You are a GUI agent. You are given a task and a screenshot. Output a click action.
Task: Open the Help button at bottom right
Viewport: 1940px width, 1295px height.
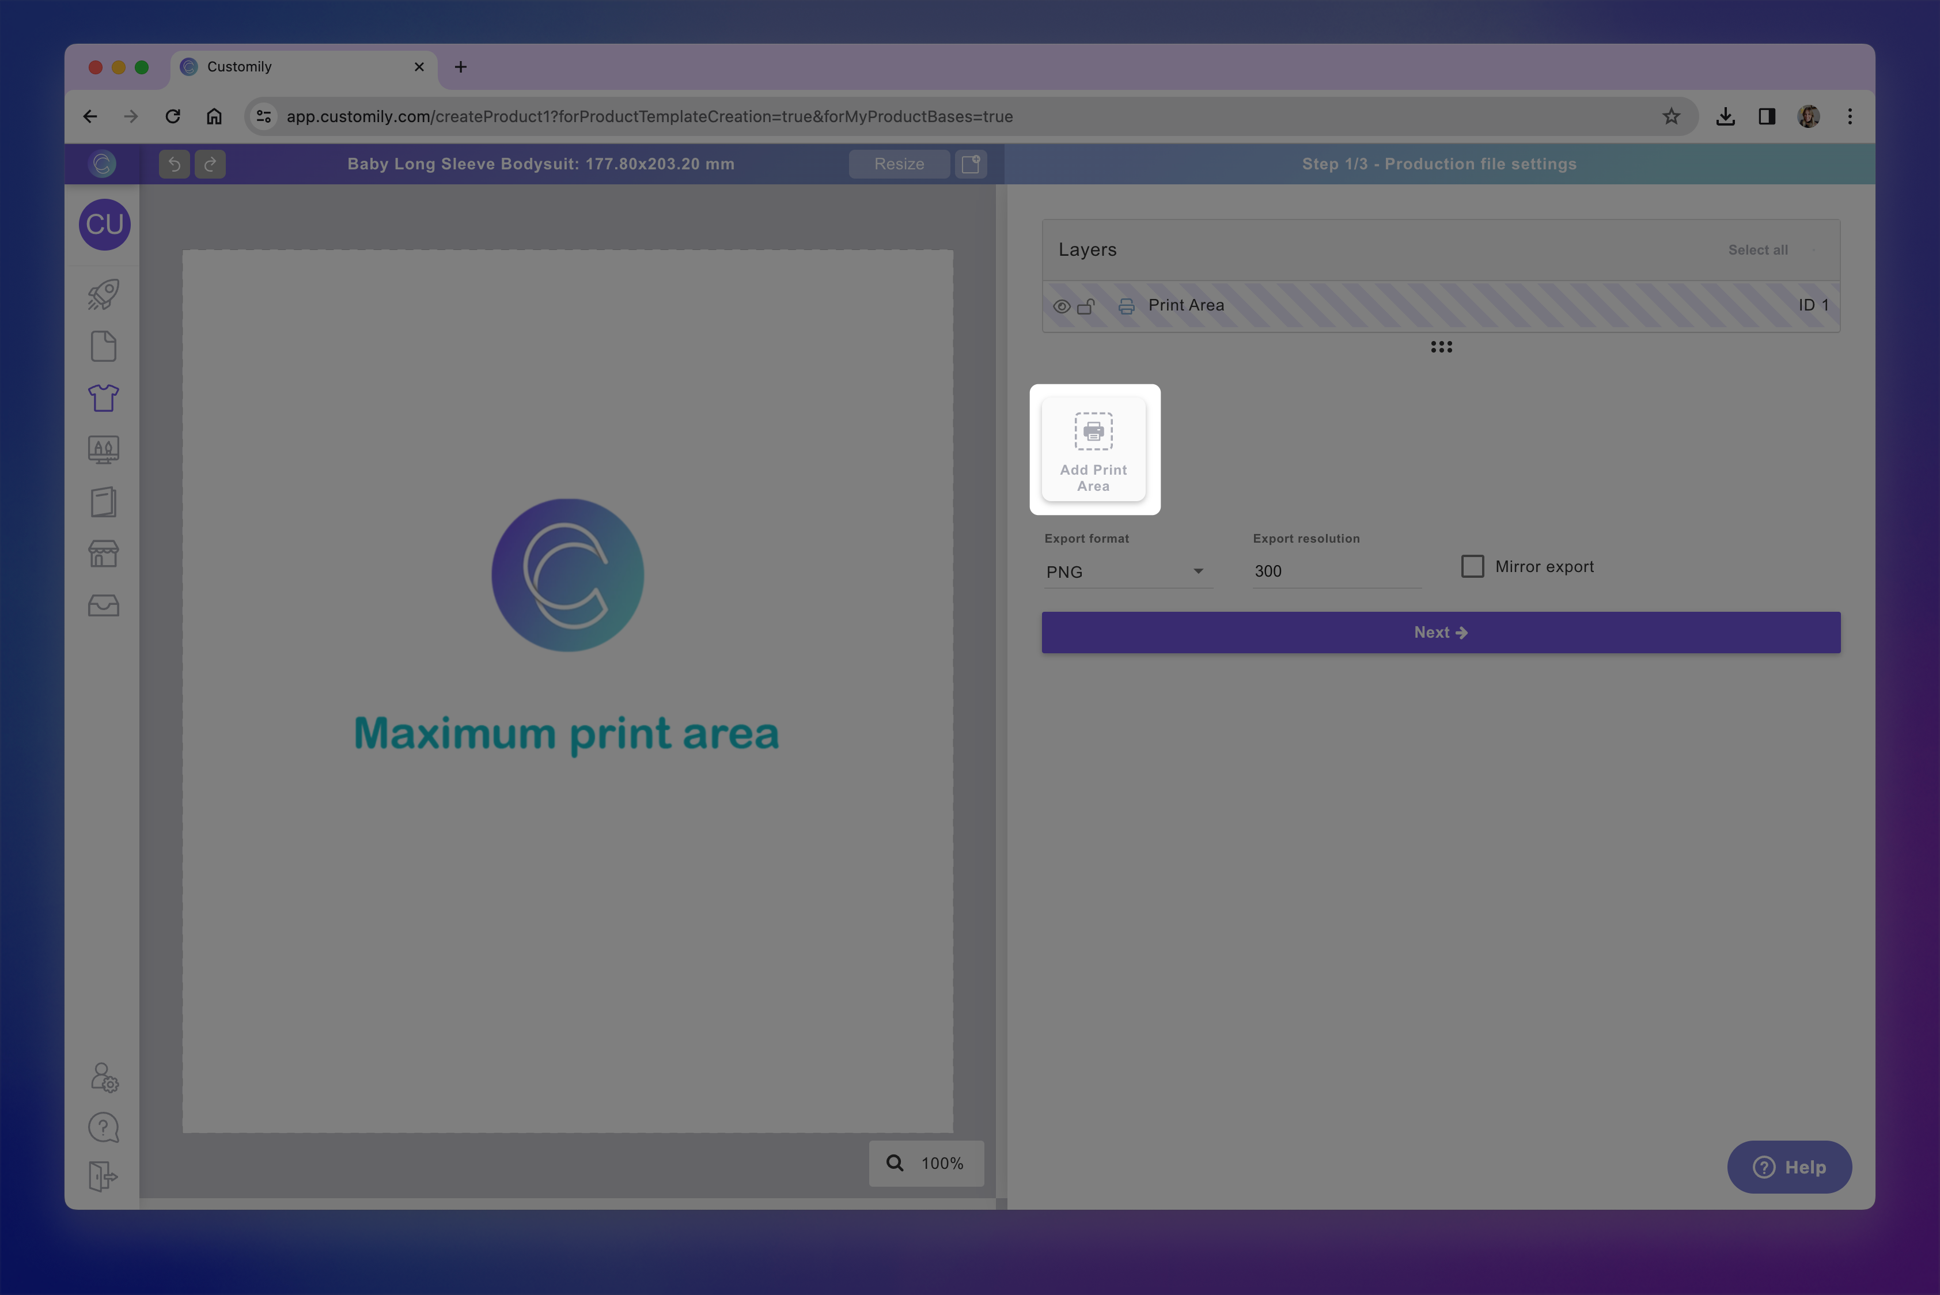[x=1790, y=1167]
